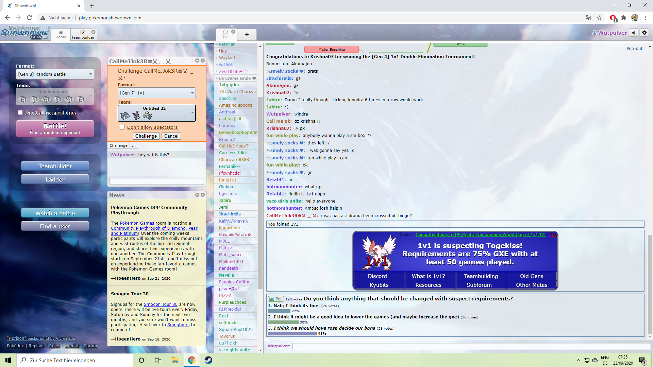Toggle challenge Don't allow spectators checkbox

coord(122,127)
